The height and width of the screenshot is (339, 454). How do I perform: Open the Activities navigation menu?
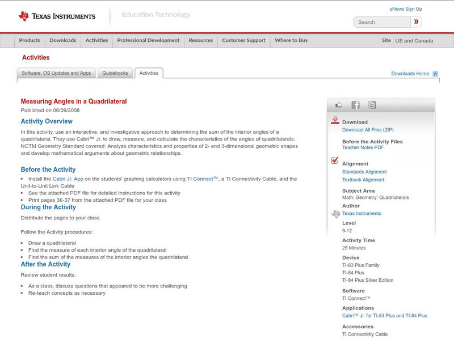(96, 40)
